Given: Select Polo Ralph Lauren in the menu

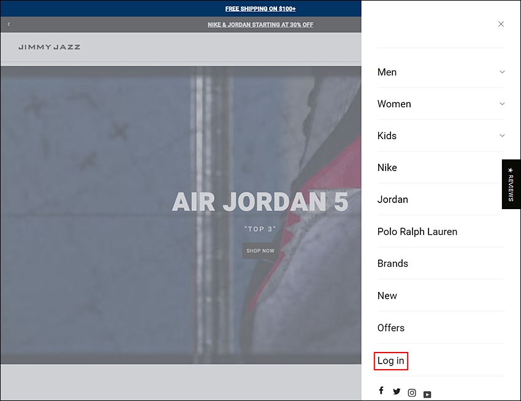Looking at the screenshot, I should point(417,231).
